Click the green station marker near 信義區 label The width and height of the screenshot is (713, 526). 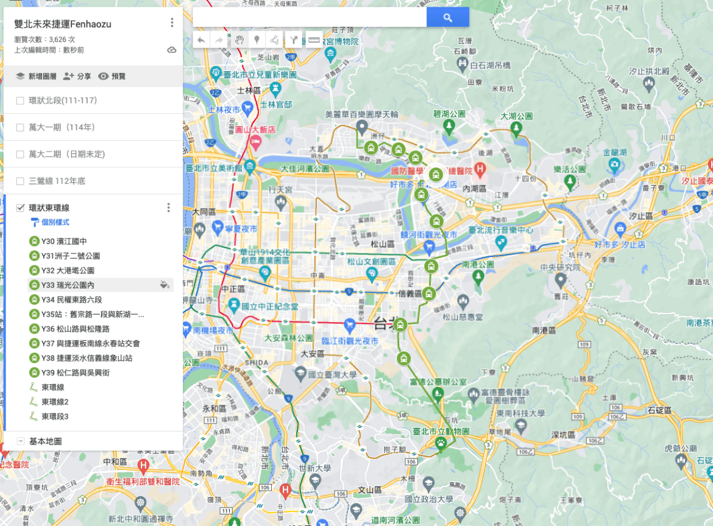(428, 294)
